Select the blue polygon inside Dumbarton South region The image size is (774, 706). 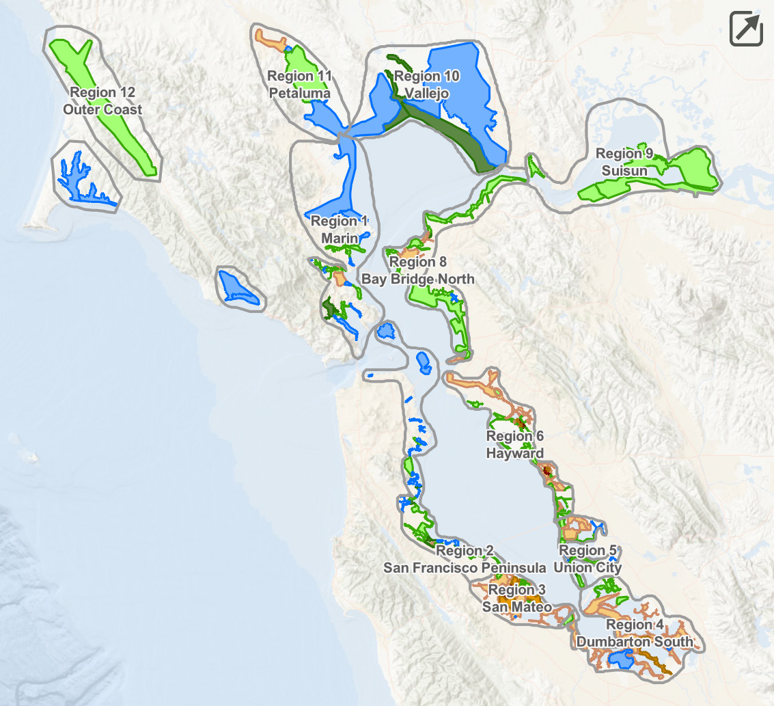[620, 660]
